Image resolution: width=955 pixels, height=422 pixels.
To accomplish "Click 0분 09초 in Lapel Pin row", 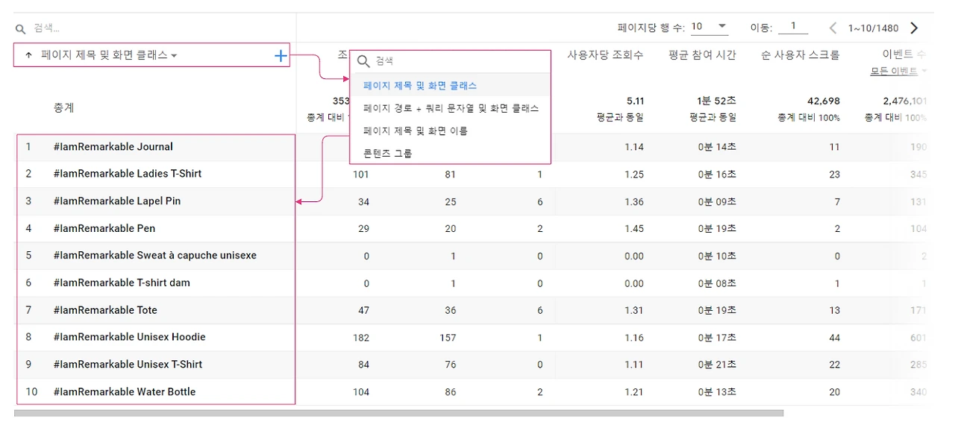I will click(x=717, y=202).
